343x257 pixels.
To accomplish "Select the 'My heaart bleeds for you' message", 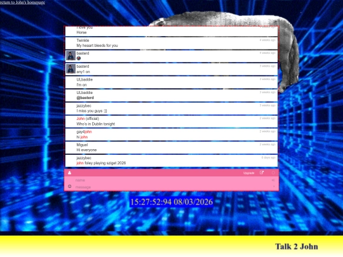I will 97,46.
